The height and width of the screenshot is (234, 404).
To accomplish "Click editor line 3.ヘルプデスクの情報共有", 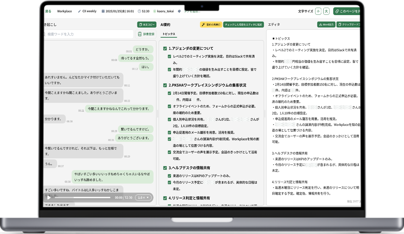I will pos(290,153).
